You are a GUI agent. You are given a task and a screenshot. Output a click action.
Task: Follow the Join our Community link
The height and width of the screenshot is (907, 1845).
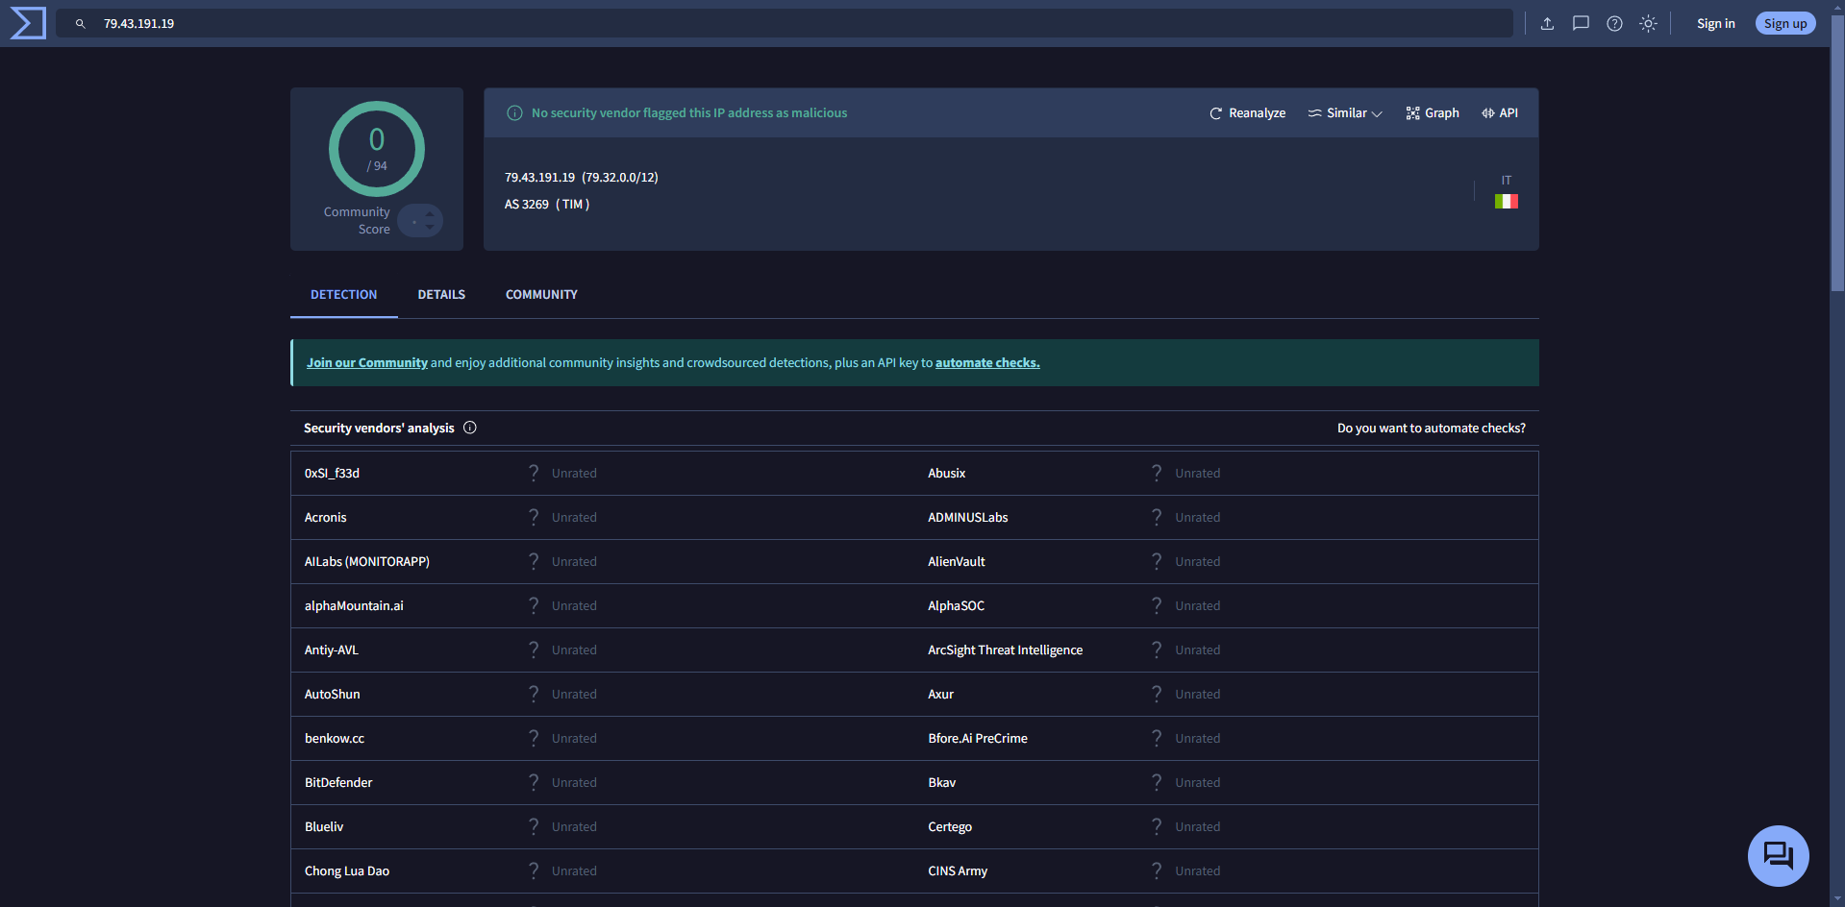[366, 363]
